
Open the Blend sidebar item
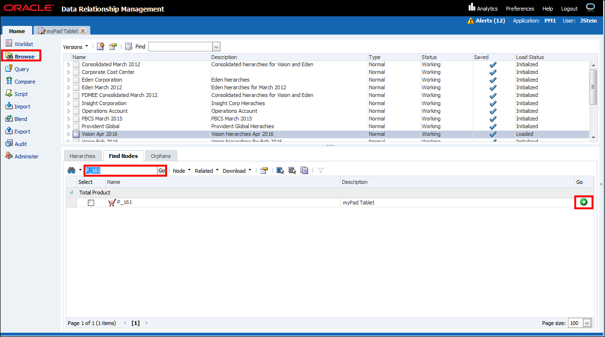(x=16, y=119)
